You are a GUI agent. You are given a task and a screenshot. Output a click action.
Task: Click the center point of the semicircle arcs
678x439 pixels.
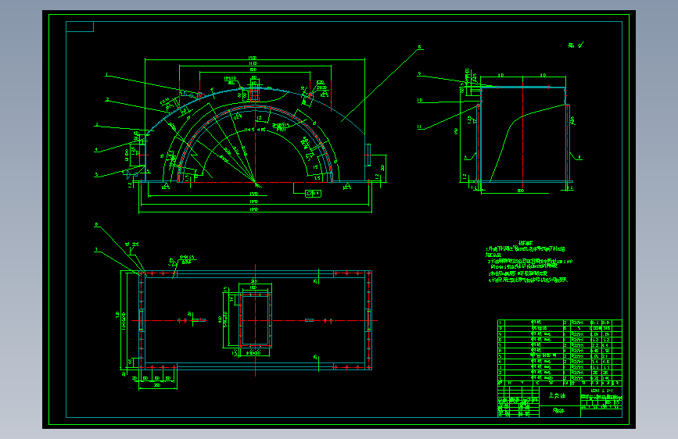pos(255,182)
